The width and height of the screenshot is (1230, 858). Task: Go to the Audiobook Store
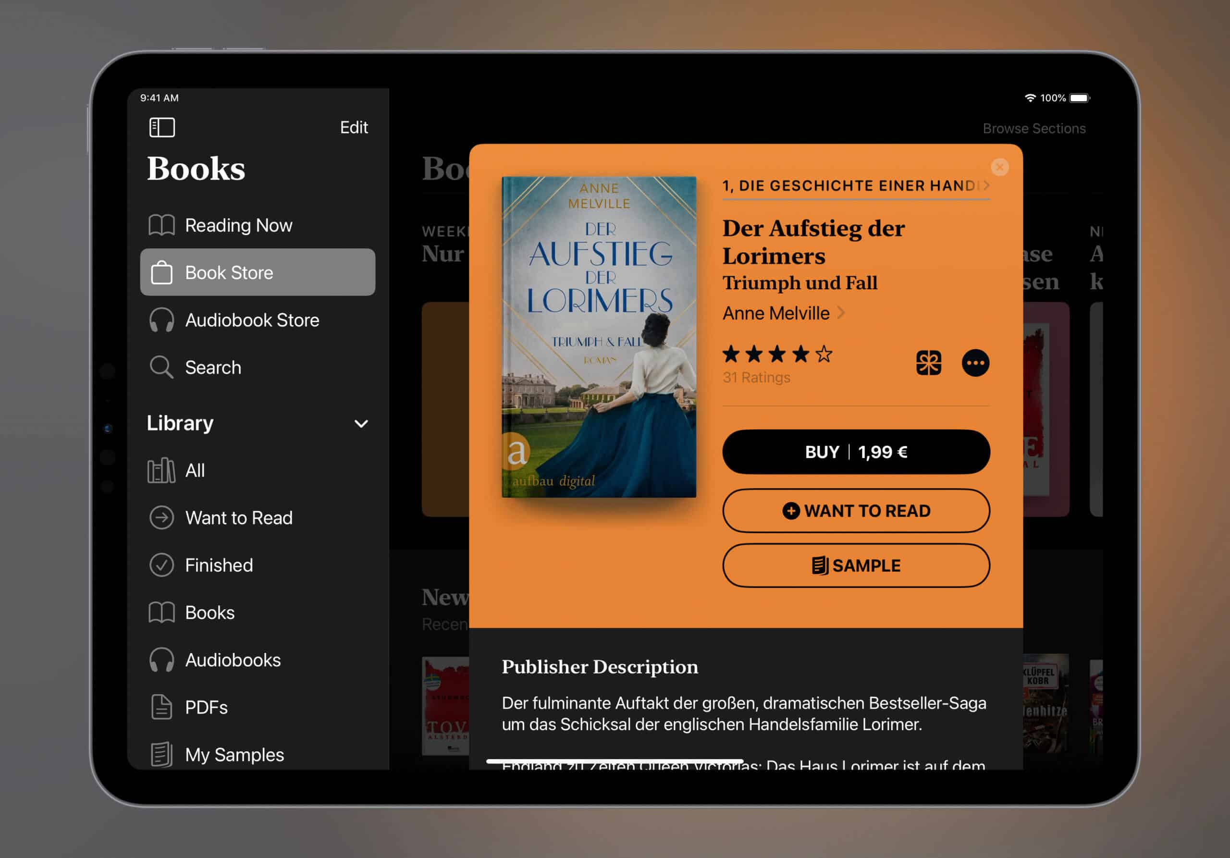click(x=258, y=320)
